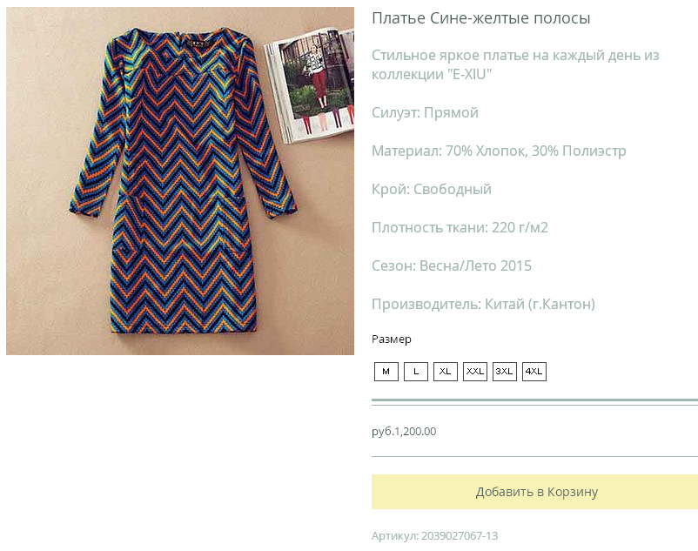This screenshot has height=551, width=698.
Task: Click the Материал: 70% Хлопок line
Action: (x=499, y=151)
